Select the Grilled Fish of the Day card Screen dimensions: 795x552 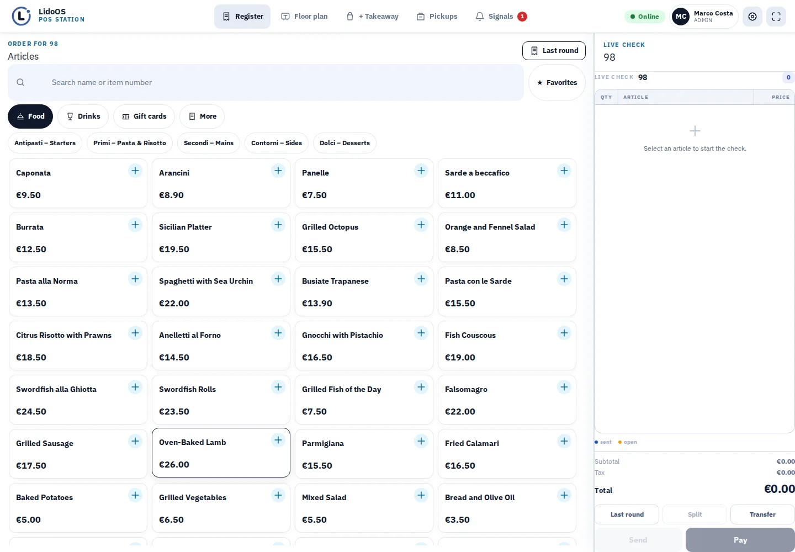pos(364,400)
